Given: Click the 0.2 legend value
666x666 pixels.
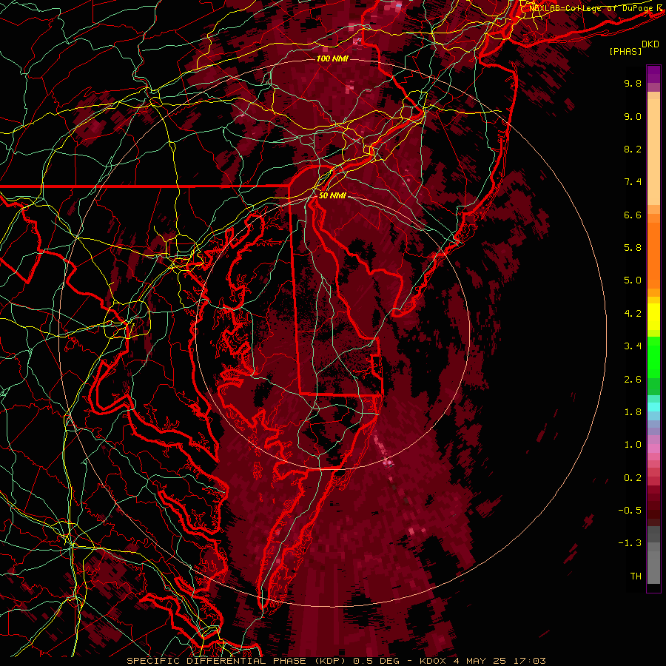Looking at the screenshot, I should (x=633, y=478).
